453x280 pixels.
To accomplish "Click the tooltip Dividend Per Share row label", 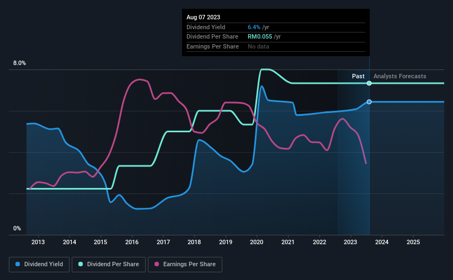I will click(212, 37).
